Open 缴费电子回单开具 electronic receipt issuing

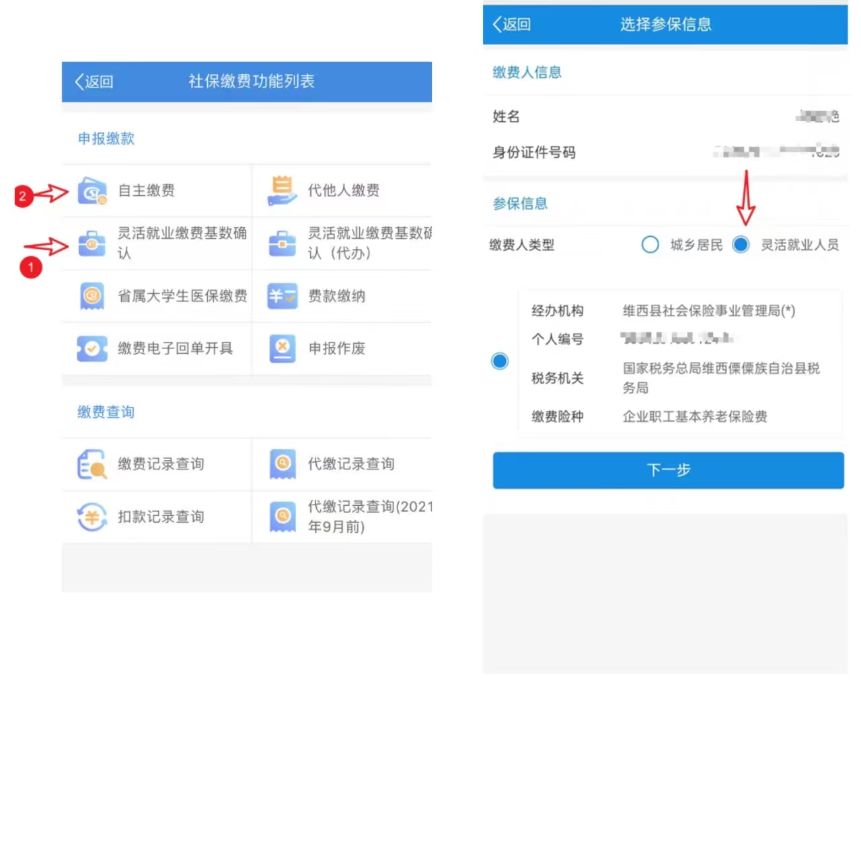175,348
